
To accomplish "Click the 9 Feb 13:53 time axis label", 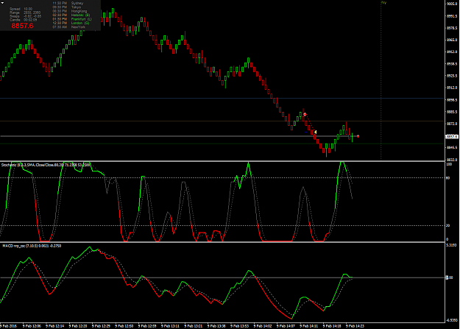I will coord(240,326).
